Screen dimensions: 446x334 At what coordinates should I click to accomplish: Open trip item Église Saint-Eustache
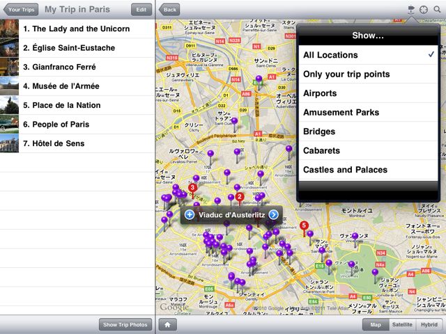(x=77, y=48)
